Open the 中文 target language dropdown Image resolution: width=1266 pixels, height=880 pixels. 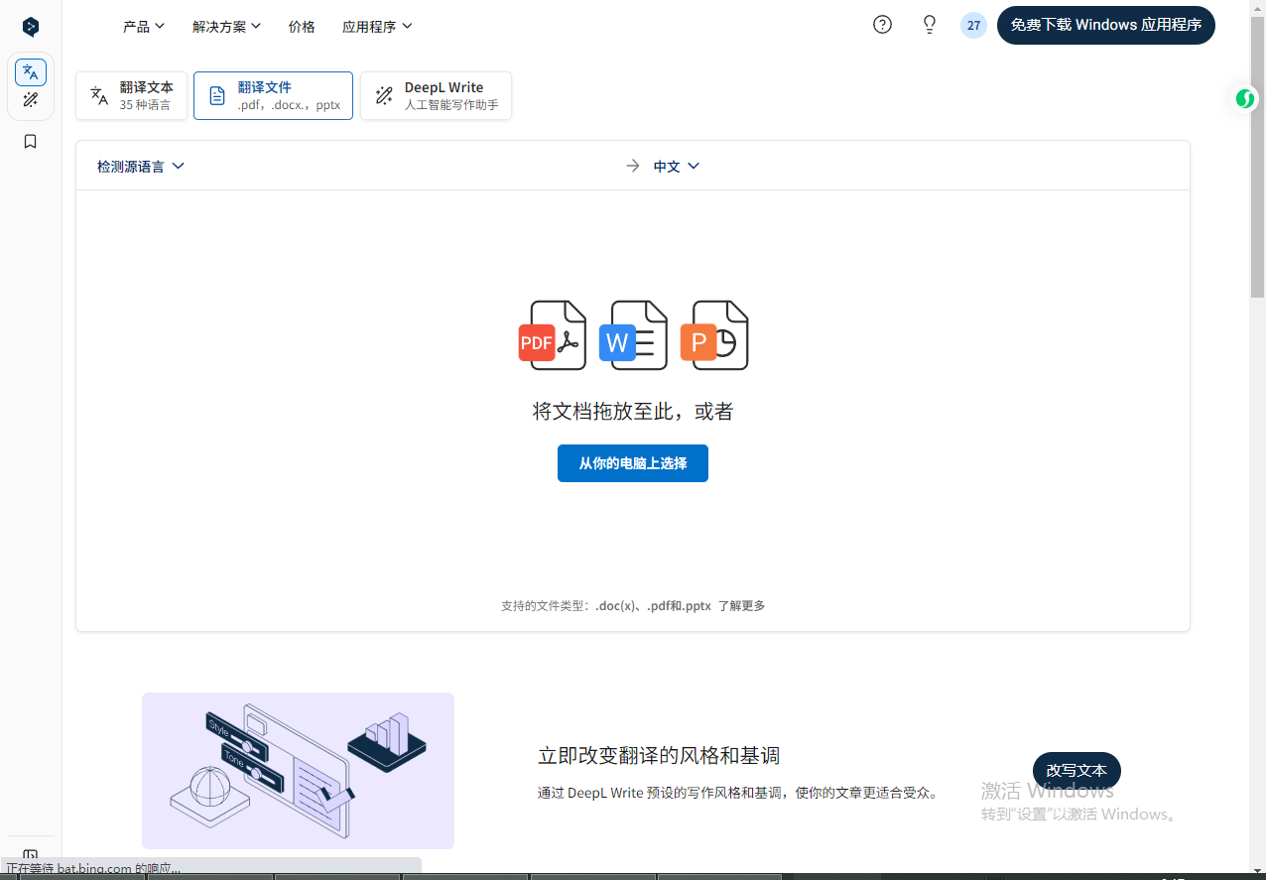click(x=677, y=167)
